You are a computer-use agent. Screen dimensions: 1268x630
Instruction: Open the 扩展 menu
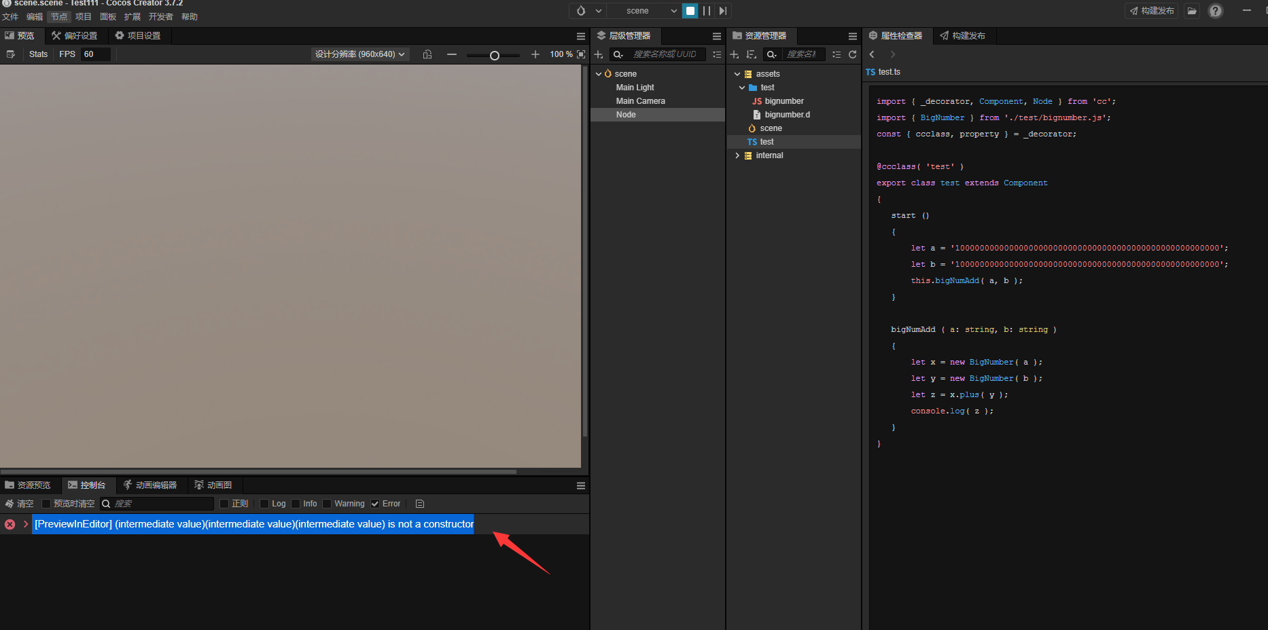click(133, 17)
